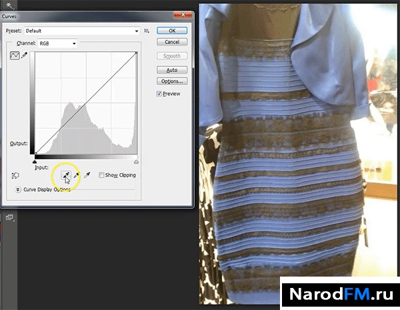
Task: Click the dress photo on canvas
Action: [x=299, y=154]
